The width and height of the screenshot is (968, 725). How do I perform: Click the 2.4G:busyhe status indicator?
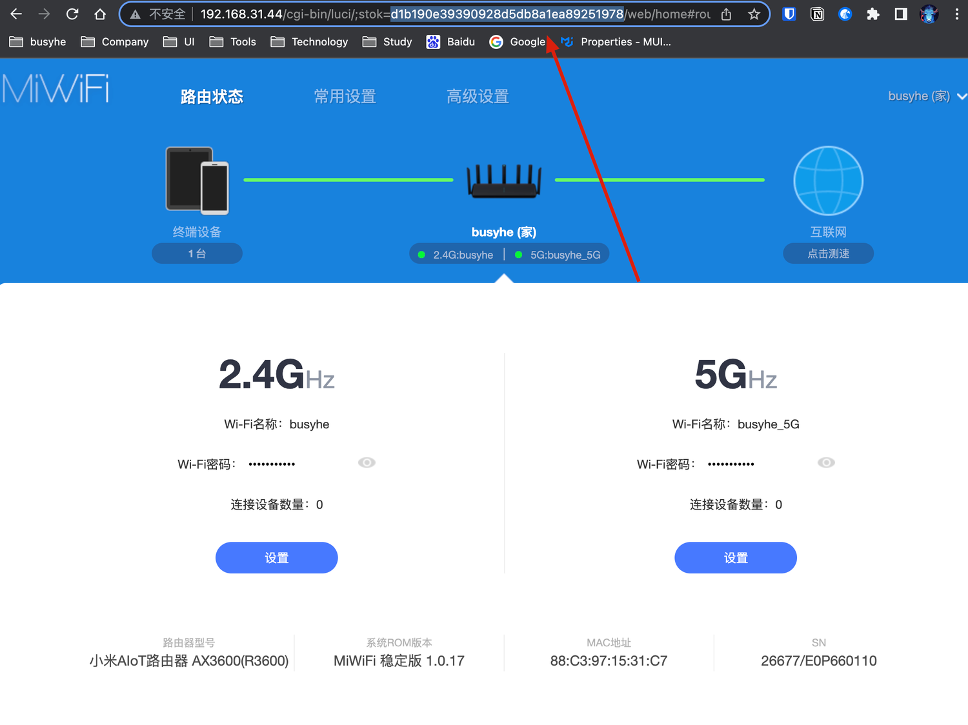pos(456,255)
